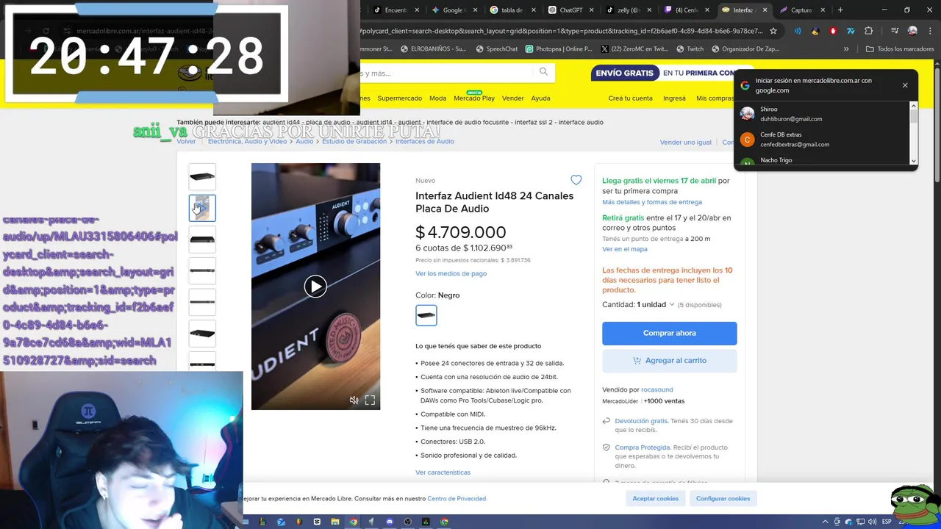Viewport: 941px width, 529px height.
Task: Open Moda menu item
Action: (437, 98)
